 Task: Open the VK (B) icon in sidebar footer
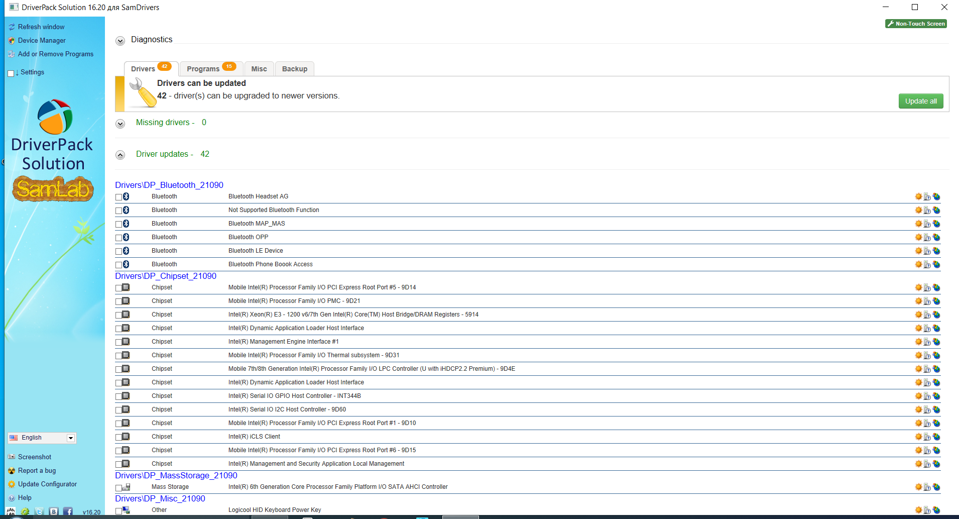tap(54, 511)
